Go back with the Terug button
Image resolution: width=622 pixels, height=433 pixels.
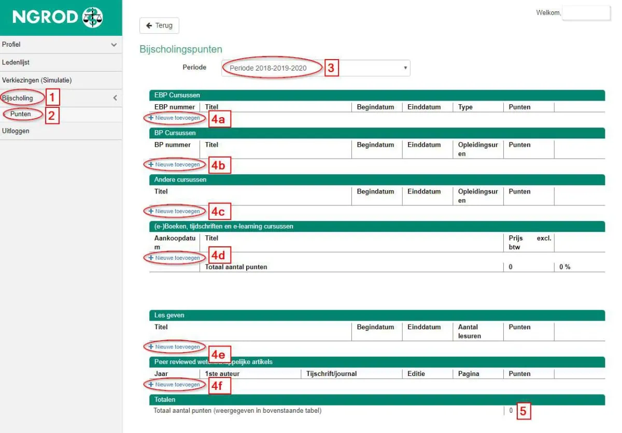[159, 25]
